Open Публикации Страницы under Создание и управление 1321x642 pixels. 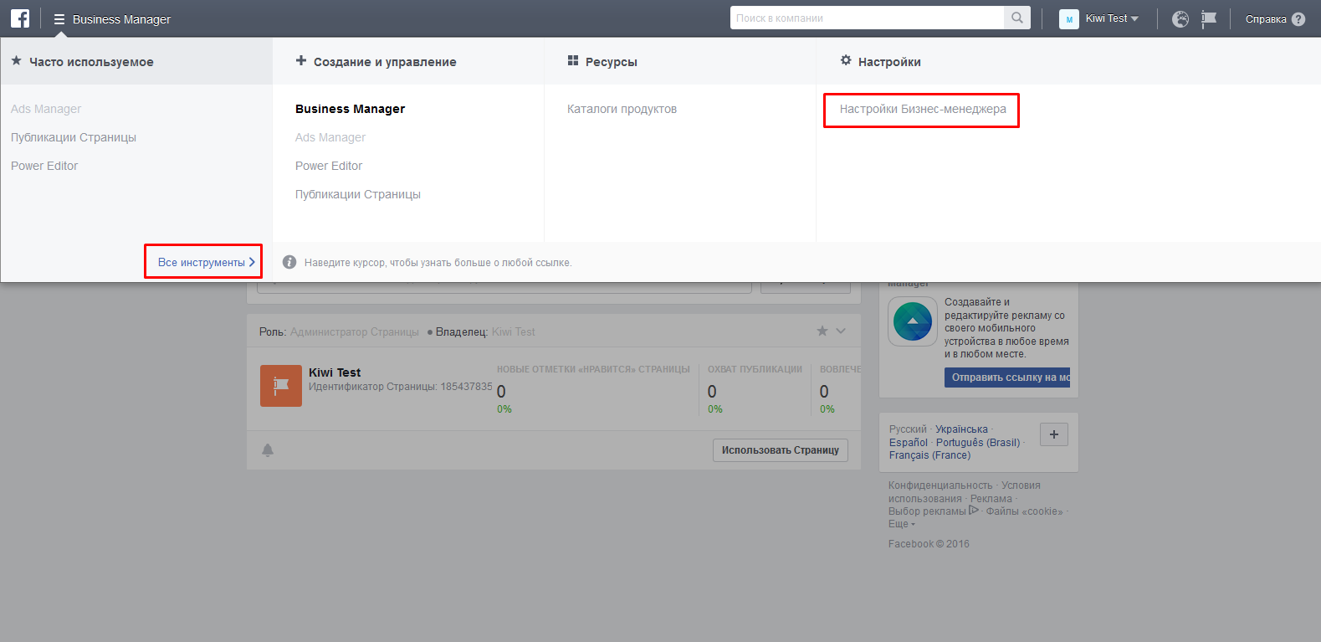(x=358, y=194)
